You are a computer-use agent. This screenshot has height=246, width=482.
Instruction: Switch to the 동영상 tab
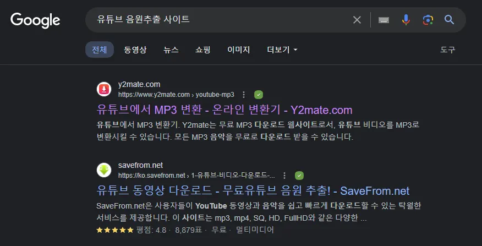(135, 50)
